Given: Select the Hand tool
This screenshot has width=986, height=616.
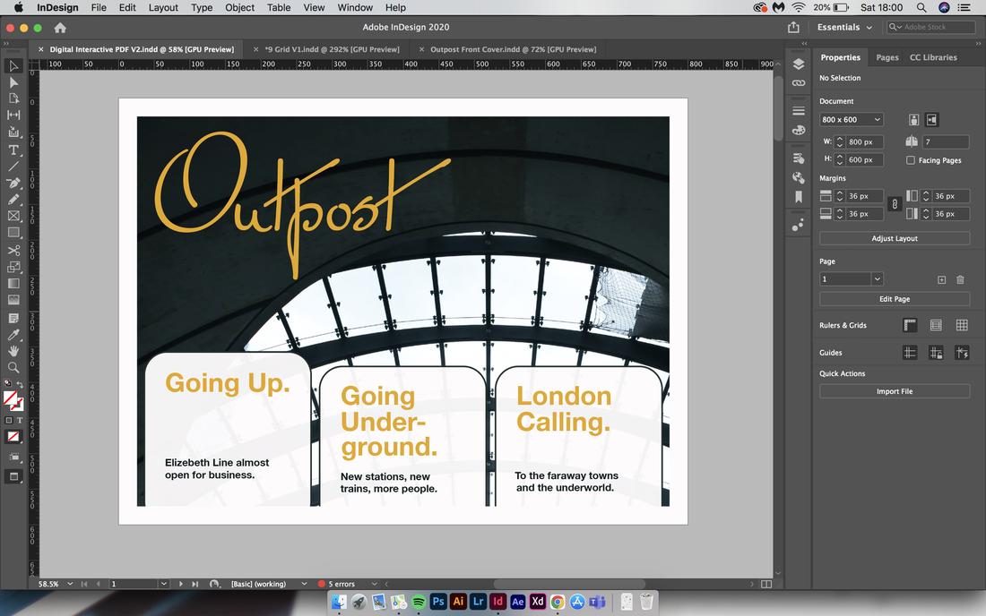Looking at the screenshot, I should point(13,351).
